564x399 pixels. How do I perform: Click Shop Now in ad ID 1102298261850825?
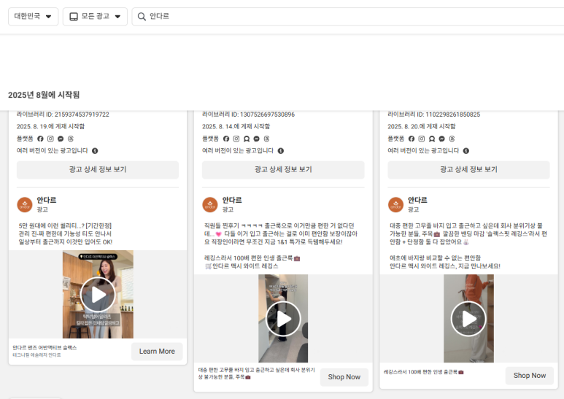click(x=530, y=376)
